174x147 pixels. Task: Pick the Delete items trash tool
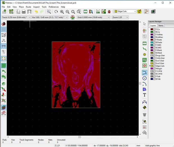pos(145,114)
